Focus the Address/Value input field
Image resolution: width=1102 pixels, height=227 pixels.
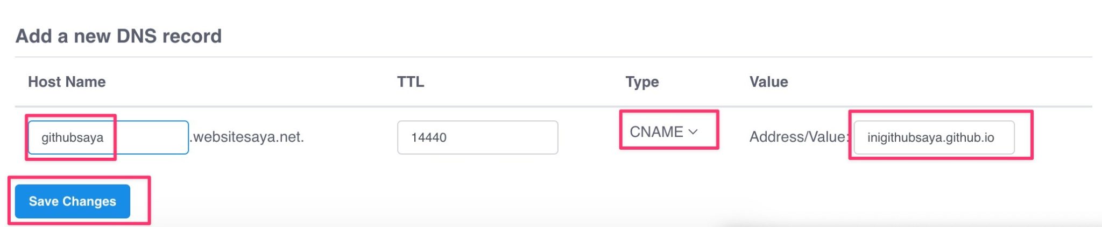[934, 137]
